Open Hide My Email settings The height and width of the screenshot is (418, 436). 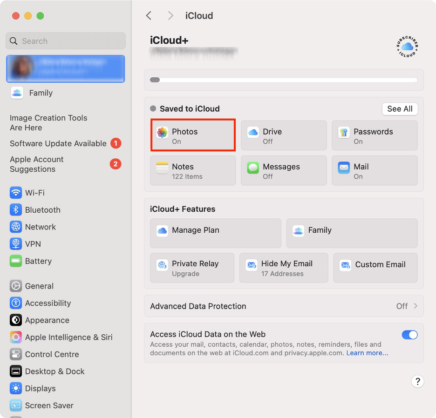[x=283, y=268]
